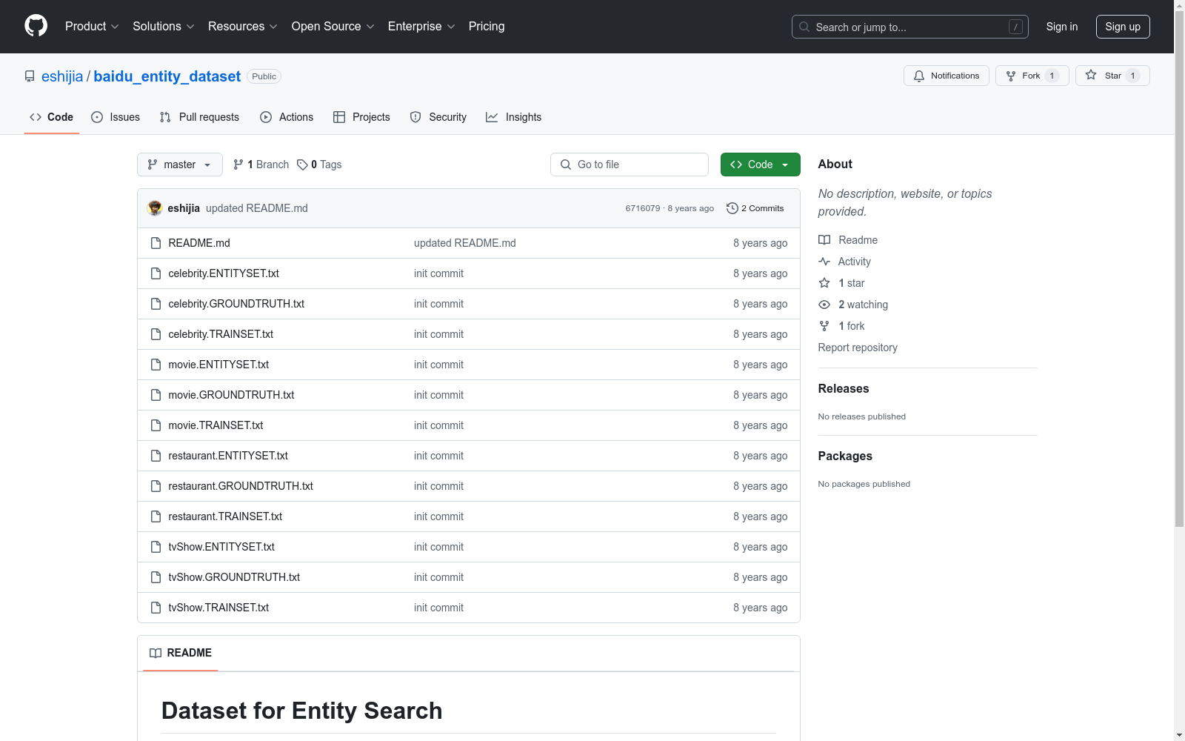Expand the Resources menu

point(243,27)
